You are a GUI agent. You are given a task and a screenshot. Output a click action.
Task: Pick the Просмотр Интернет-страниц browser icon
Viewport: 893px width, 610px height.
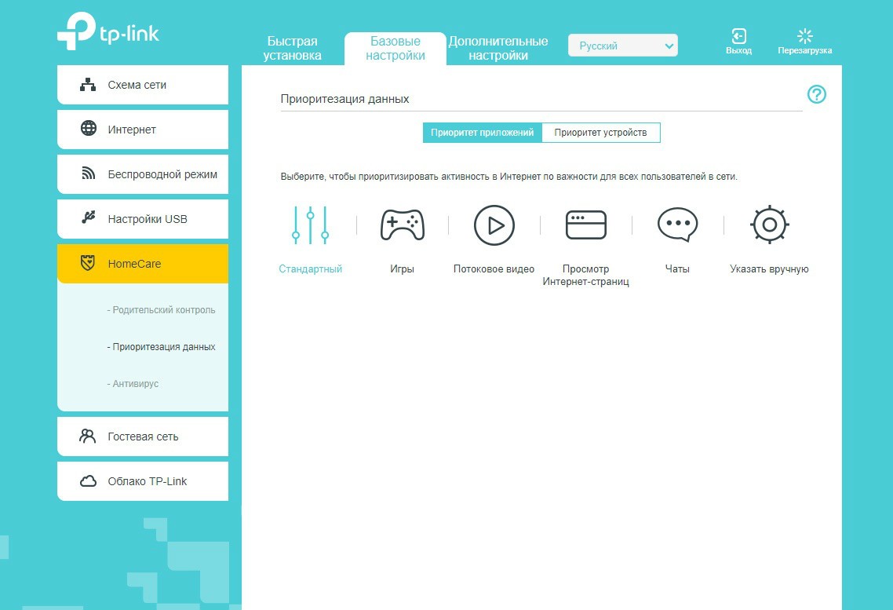[585, 225]
